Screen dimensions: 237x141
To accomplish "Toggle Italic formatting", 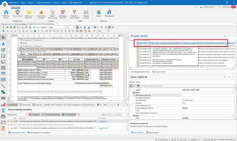I will [81, 27].
